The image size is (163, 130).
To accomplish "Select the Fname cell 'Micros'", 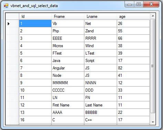I will click(x=68, y=46).
